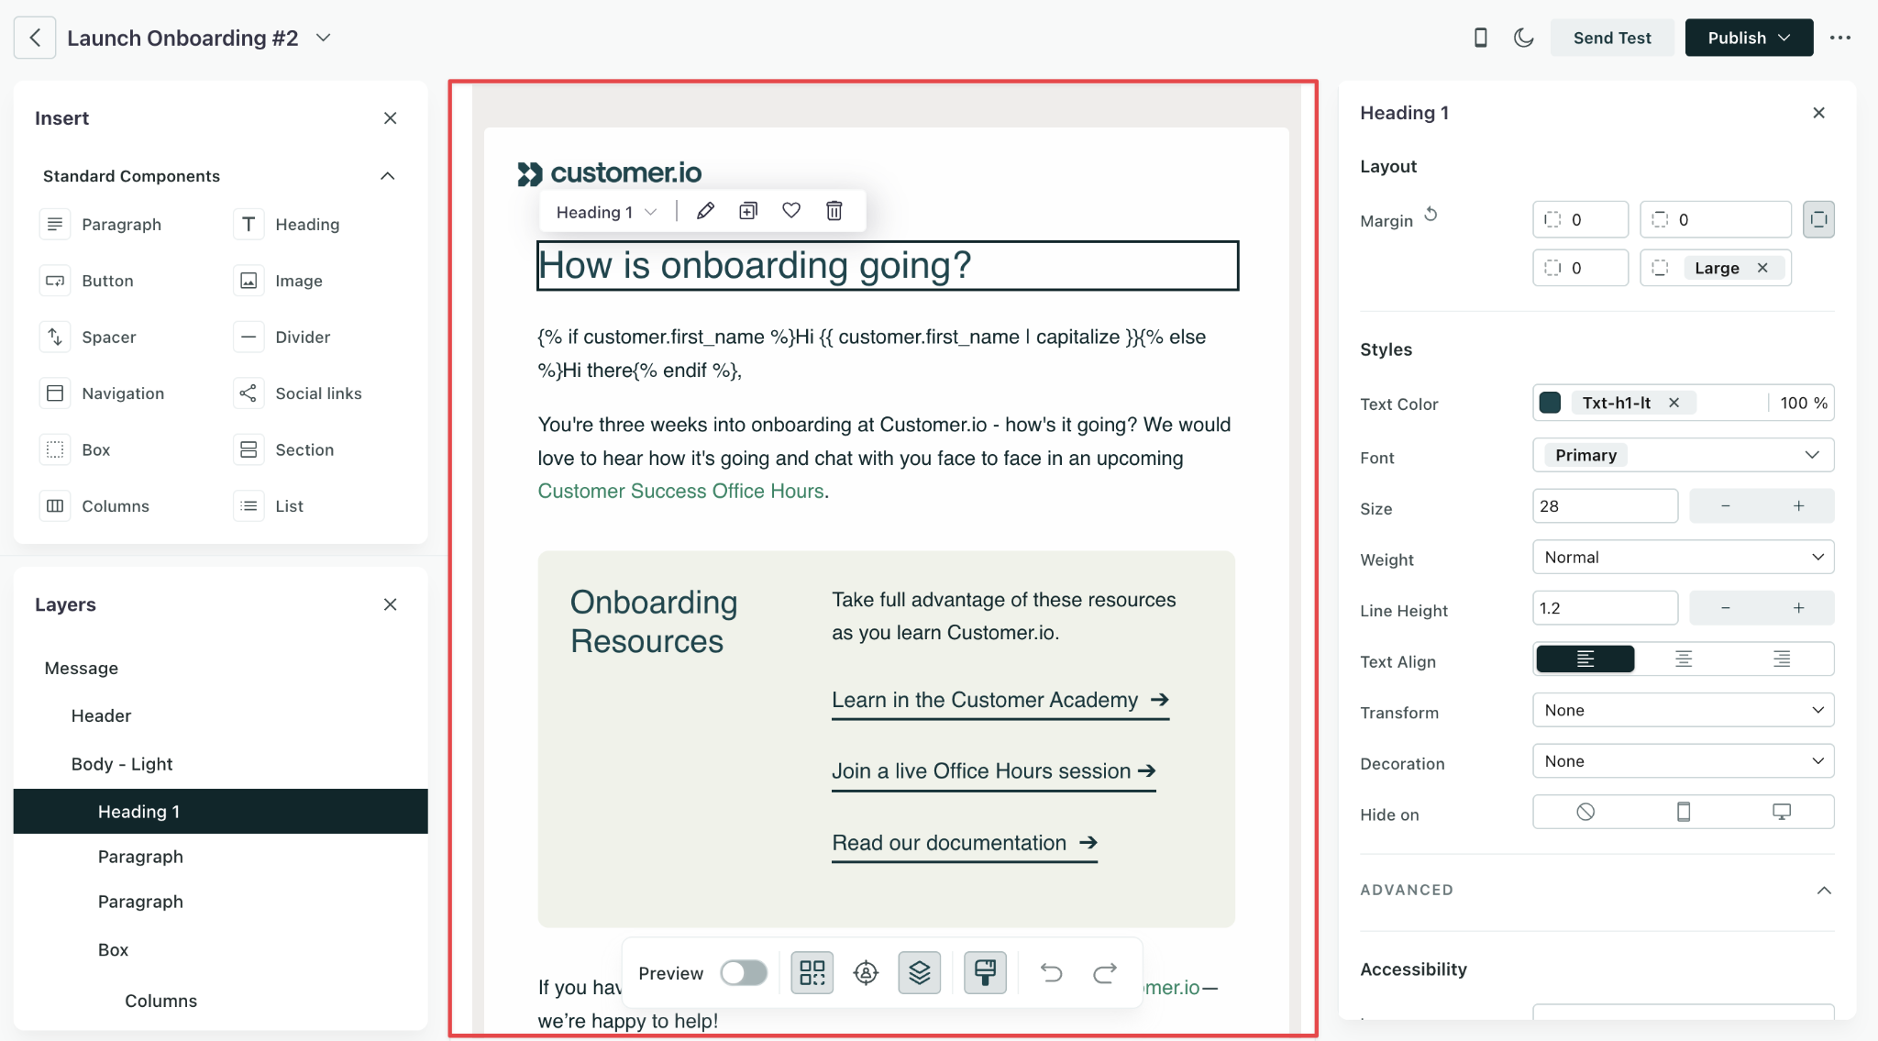Select the Box layer
This screenshot has height=1041, width=1878.
(x=220, y=950)
